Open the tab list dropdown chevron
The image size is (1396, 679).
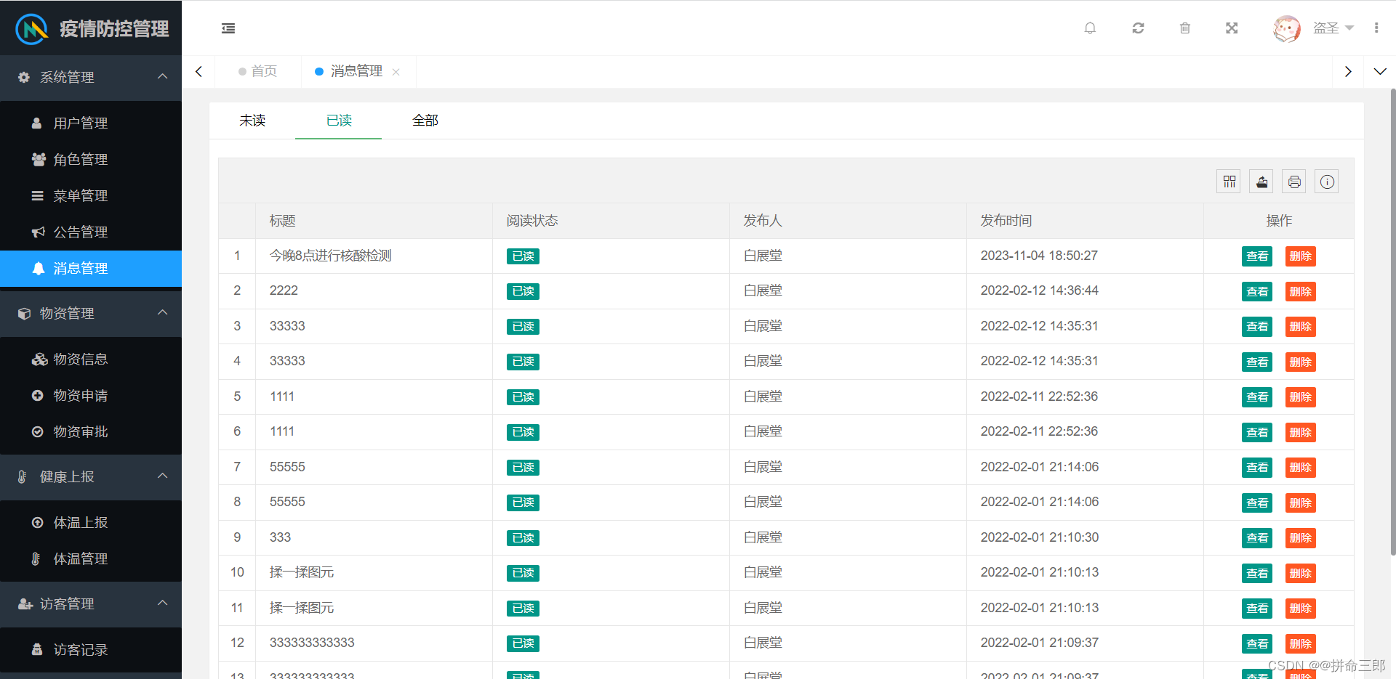tap(1380, 71)
